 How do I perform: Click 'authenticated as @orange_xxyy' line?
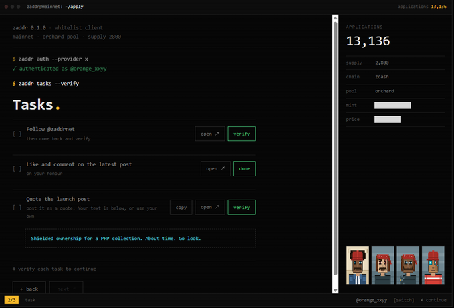point(60,69)
